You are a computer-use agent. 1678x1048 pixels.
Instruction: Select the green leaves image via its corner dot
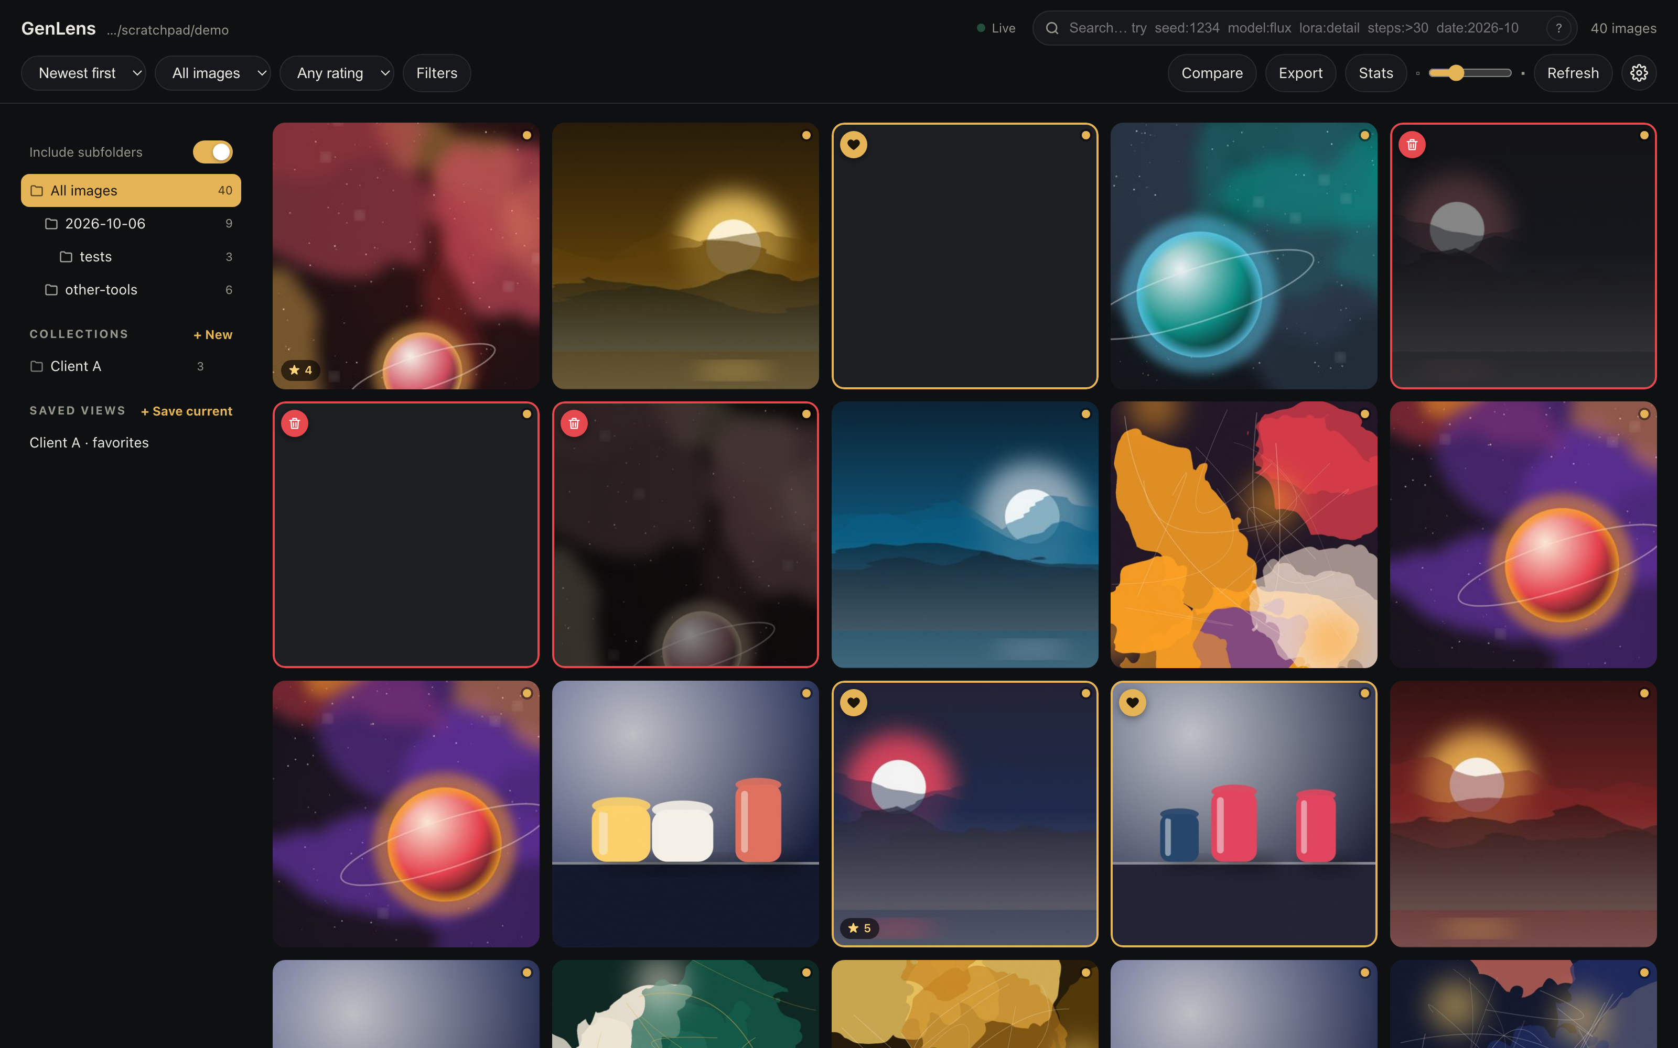[806, 973]
